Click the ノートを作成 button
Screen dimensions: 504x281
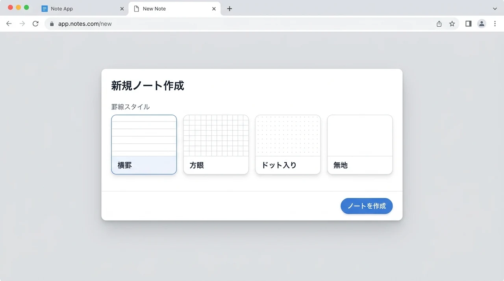pos(367,206)
